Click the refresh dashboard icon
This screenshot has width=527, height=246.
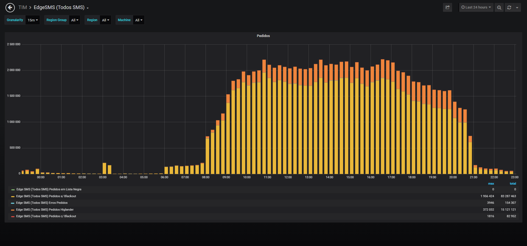point(509,7)
